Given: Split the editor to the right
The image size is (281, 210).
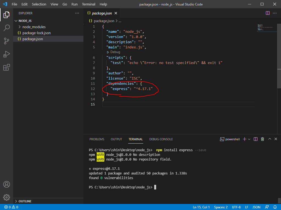Looking at the screenshot, I should (268, 13).
